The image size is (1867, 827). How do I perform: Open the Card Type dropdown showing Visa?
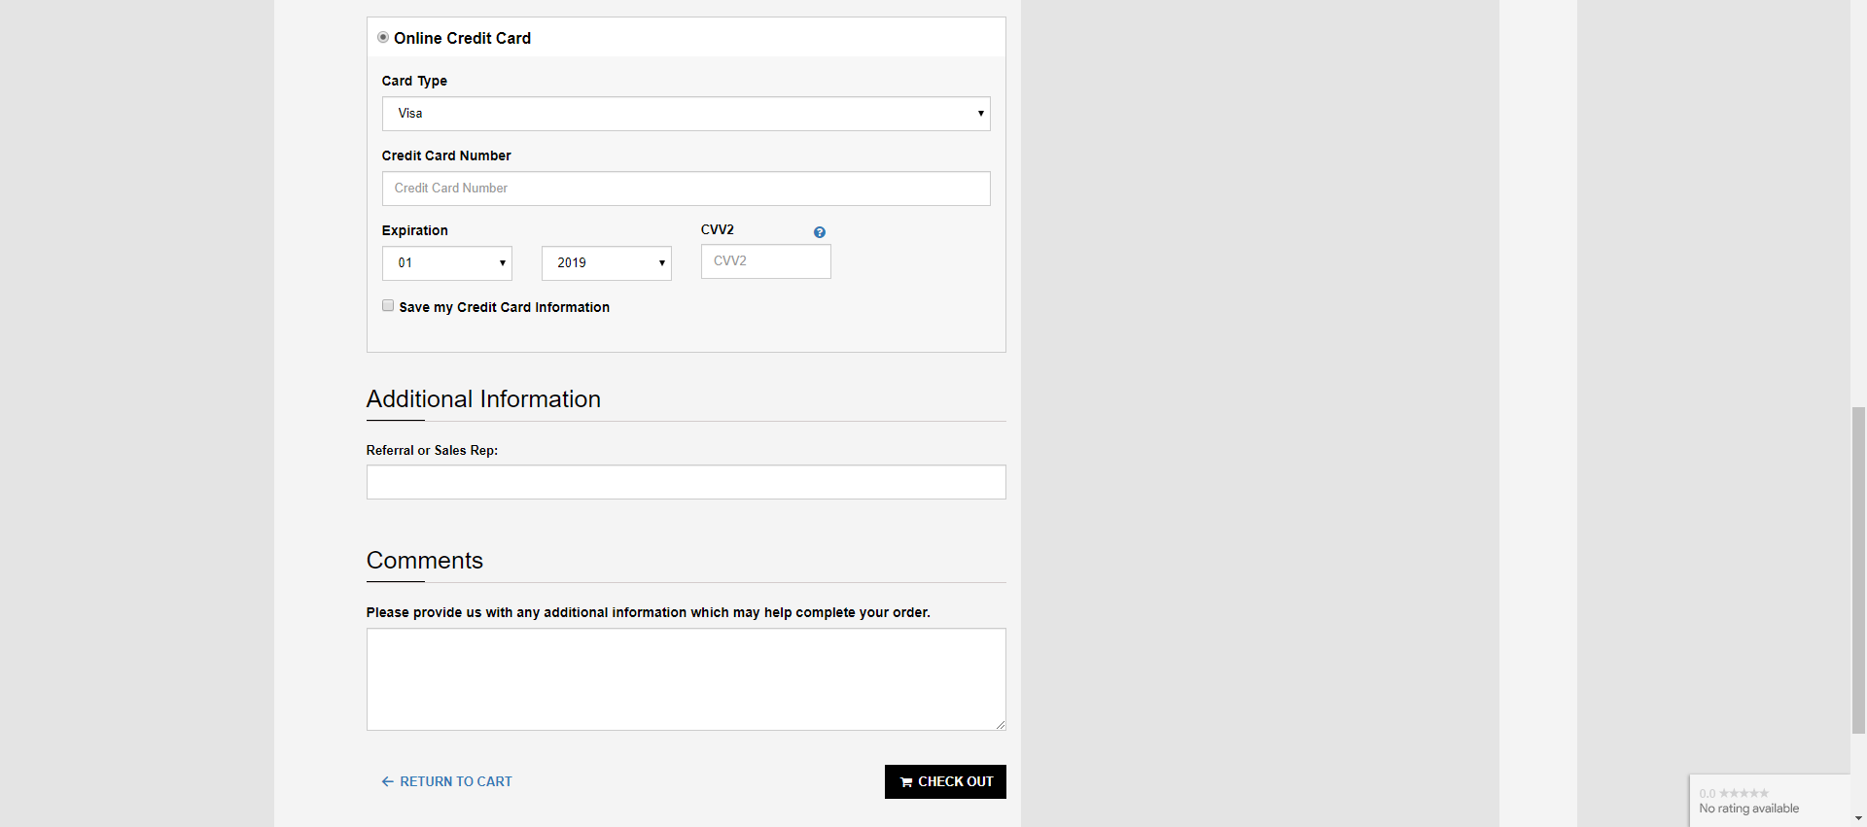tap(686, 114)
